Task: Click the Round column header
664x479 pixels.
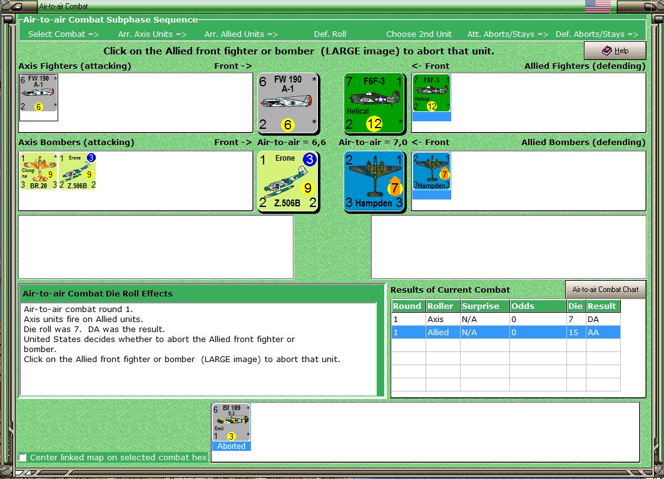Action: pos(409,306)
